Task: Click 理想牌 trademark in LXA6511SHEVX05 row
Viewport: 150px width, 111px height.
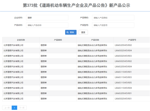Action: 43,83
